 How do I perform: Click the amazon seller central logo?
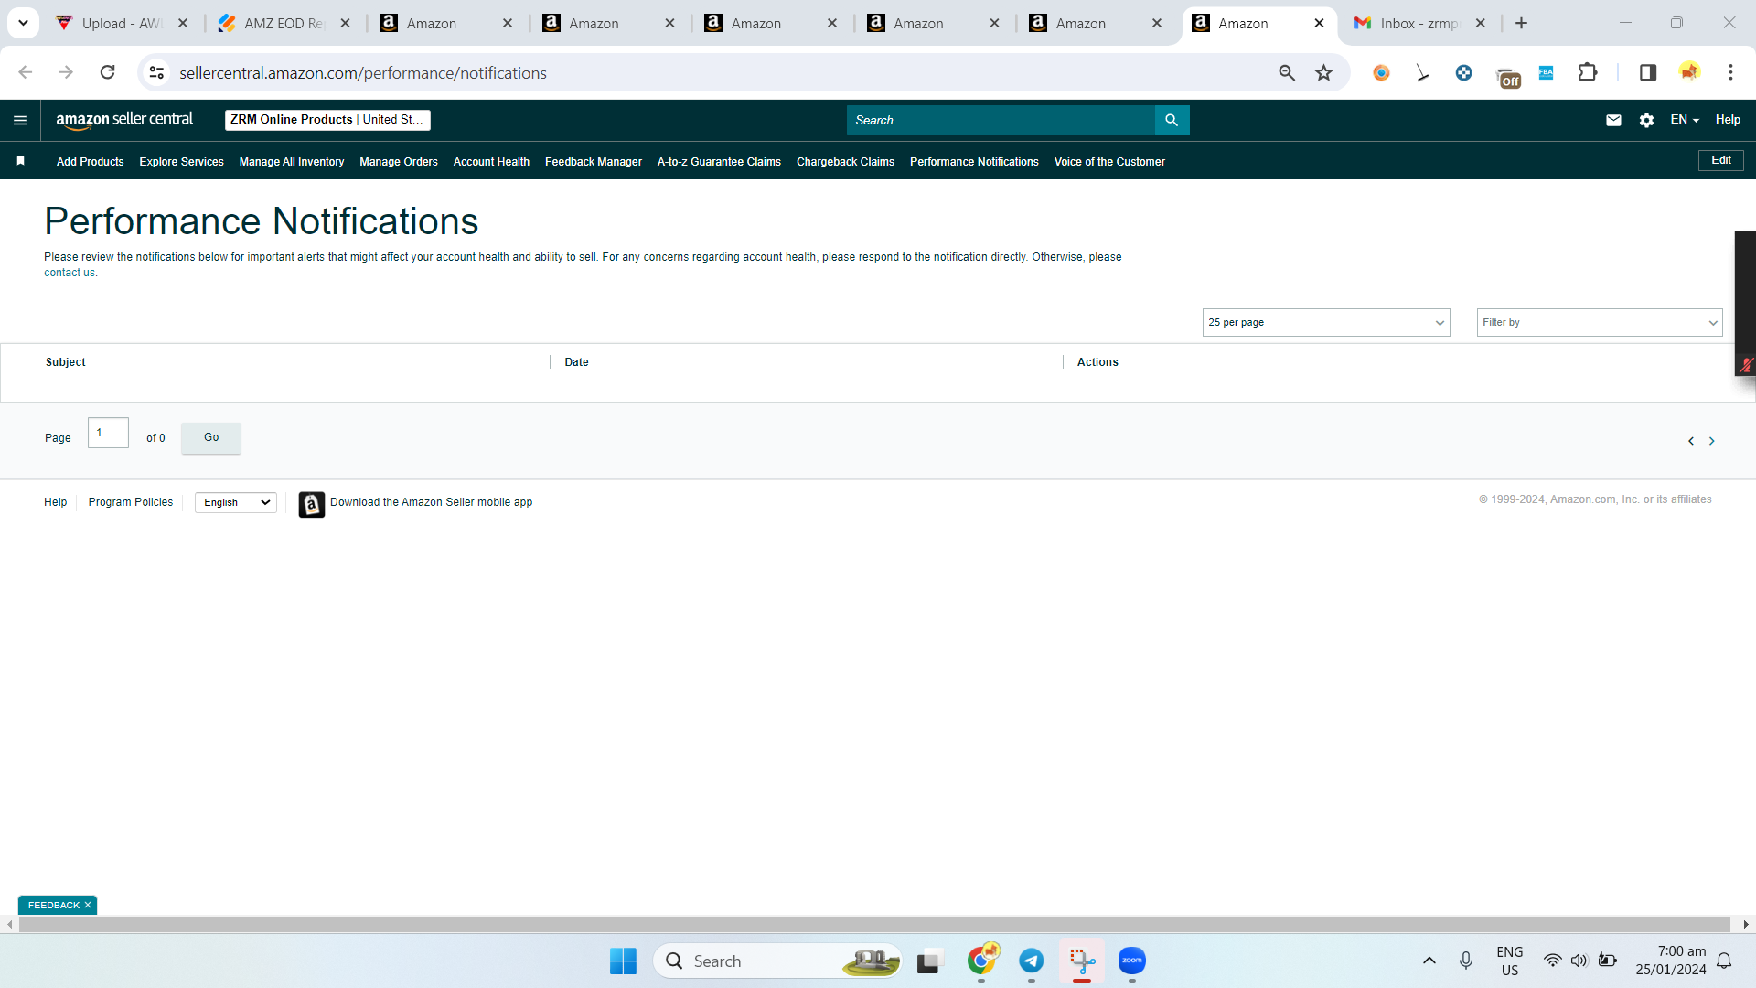coord(124,120)
